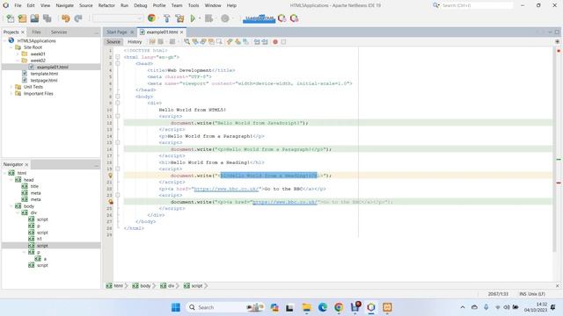Toggle Bookmark in editor toolbar

[246, 42]
